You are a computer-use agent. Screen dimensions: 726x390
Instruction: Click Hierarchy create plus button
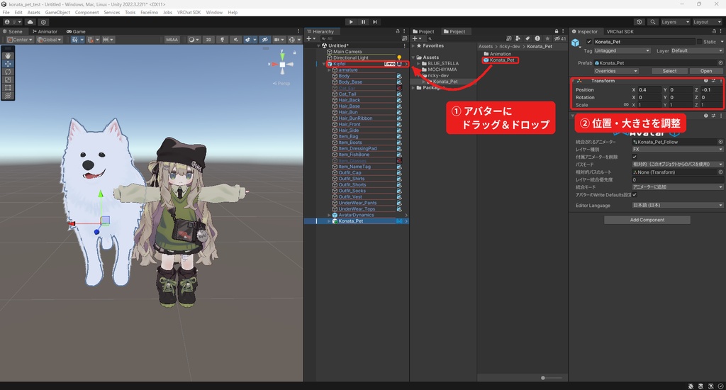pos(311,39)
